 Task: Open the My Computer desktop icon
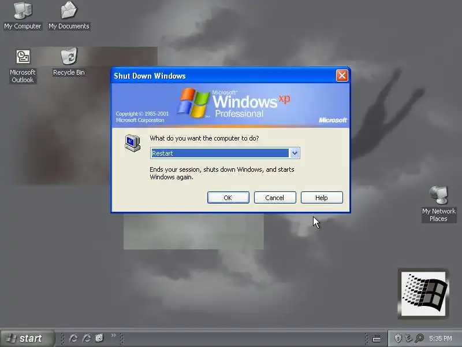(x=23, y=16)
